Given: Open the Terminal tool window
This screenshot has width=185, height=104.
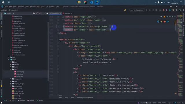Looking at the screenshot, I should pos(31,101).
